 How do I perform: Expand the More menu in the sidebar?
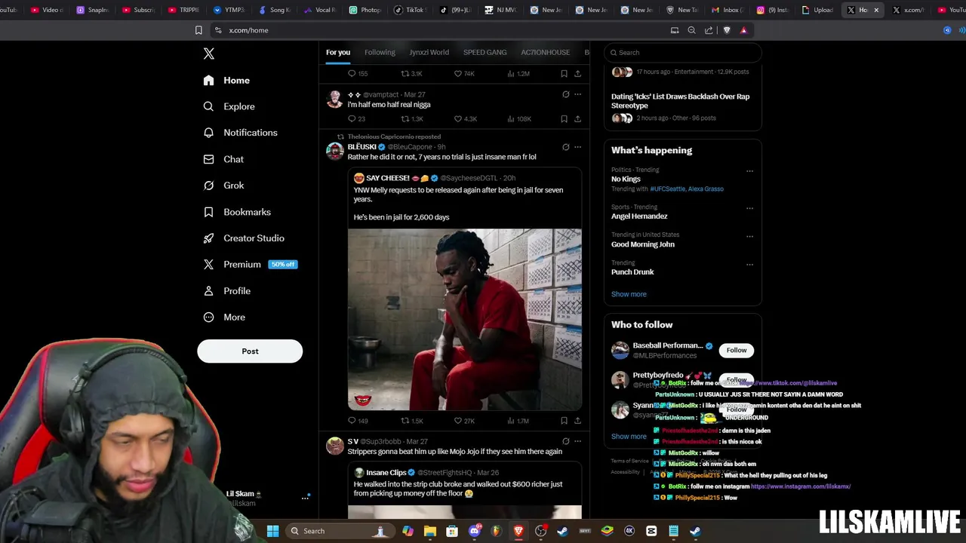[x=224, y=318]
